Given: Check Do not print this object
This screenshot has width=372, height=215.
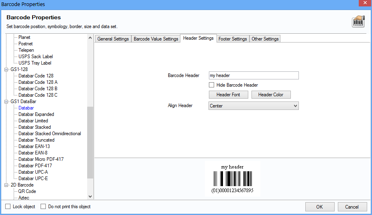Looking at the screenshot, I should pos(43,207).
